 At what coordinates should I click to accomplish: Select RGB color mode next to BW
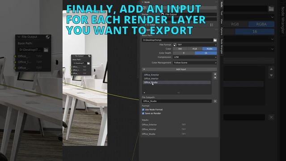(x=195, y=49)
